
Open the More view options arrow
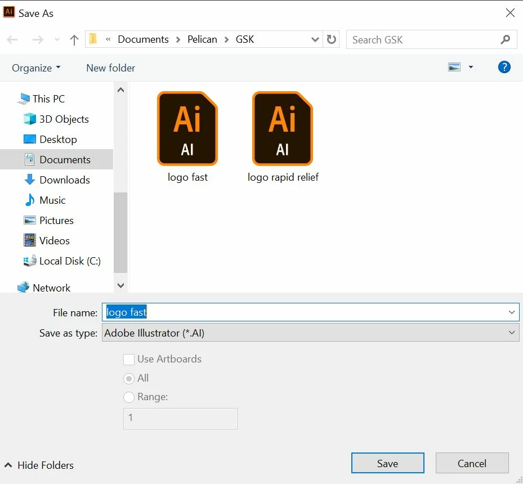[471, 67]
